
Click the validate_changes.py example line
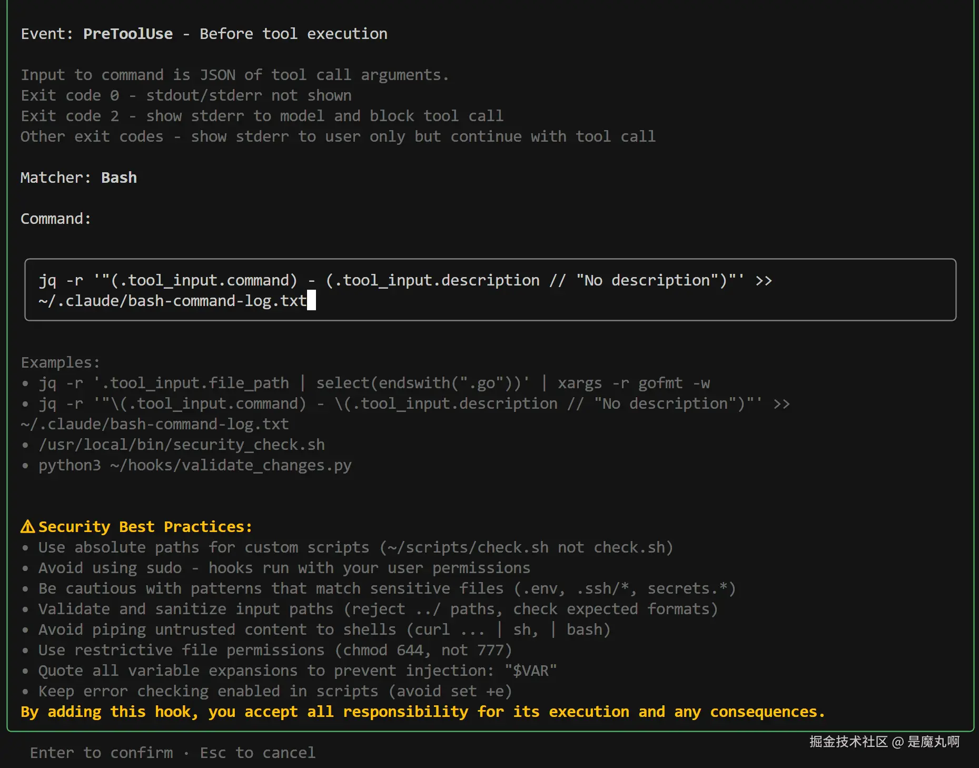(x=195, y=465)
